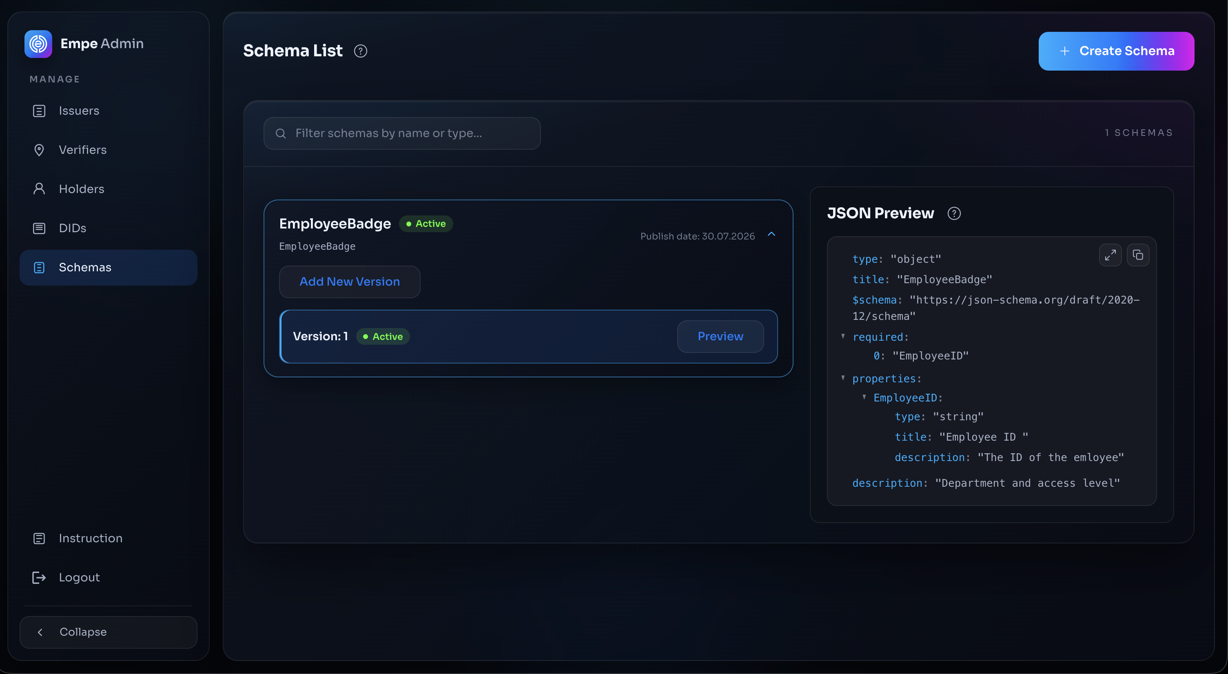Go to the Holders section
The image size is (1228, 674).
pyautogui.click(x=108, y=189)
